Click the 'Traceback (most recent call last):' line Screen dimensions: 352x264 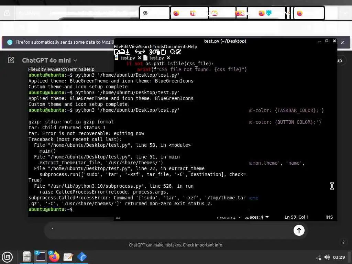75,139
